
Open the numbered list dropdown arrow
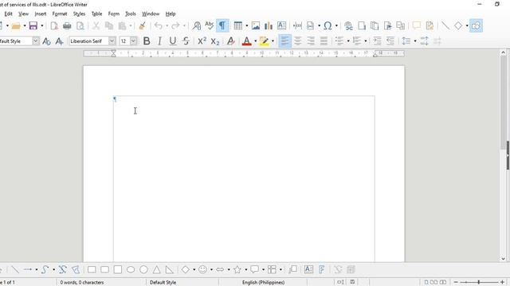366,41
